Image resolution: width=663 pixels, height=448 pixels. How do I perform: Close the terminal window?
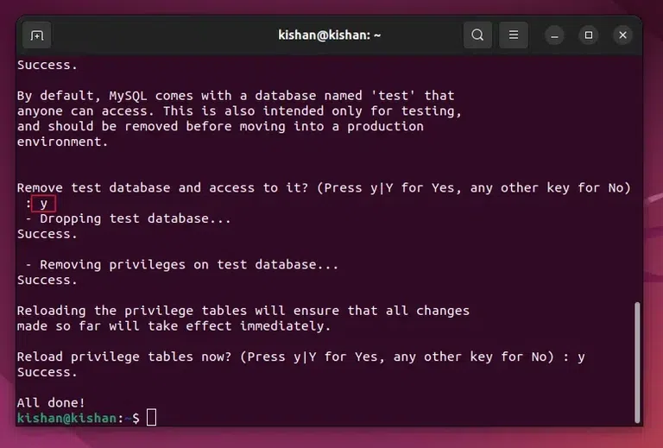pyautogui.click(x=622, y=35)
